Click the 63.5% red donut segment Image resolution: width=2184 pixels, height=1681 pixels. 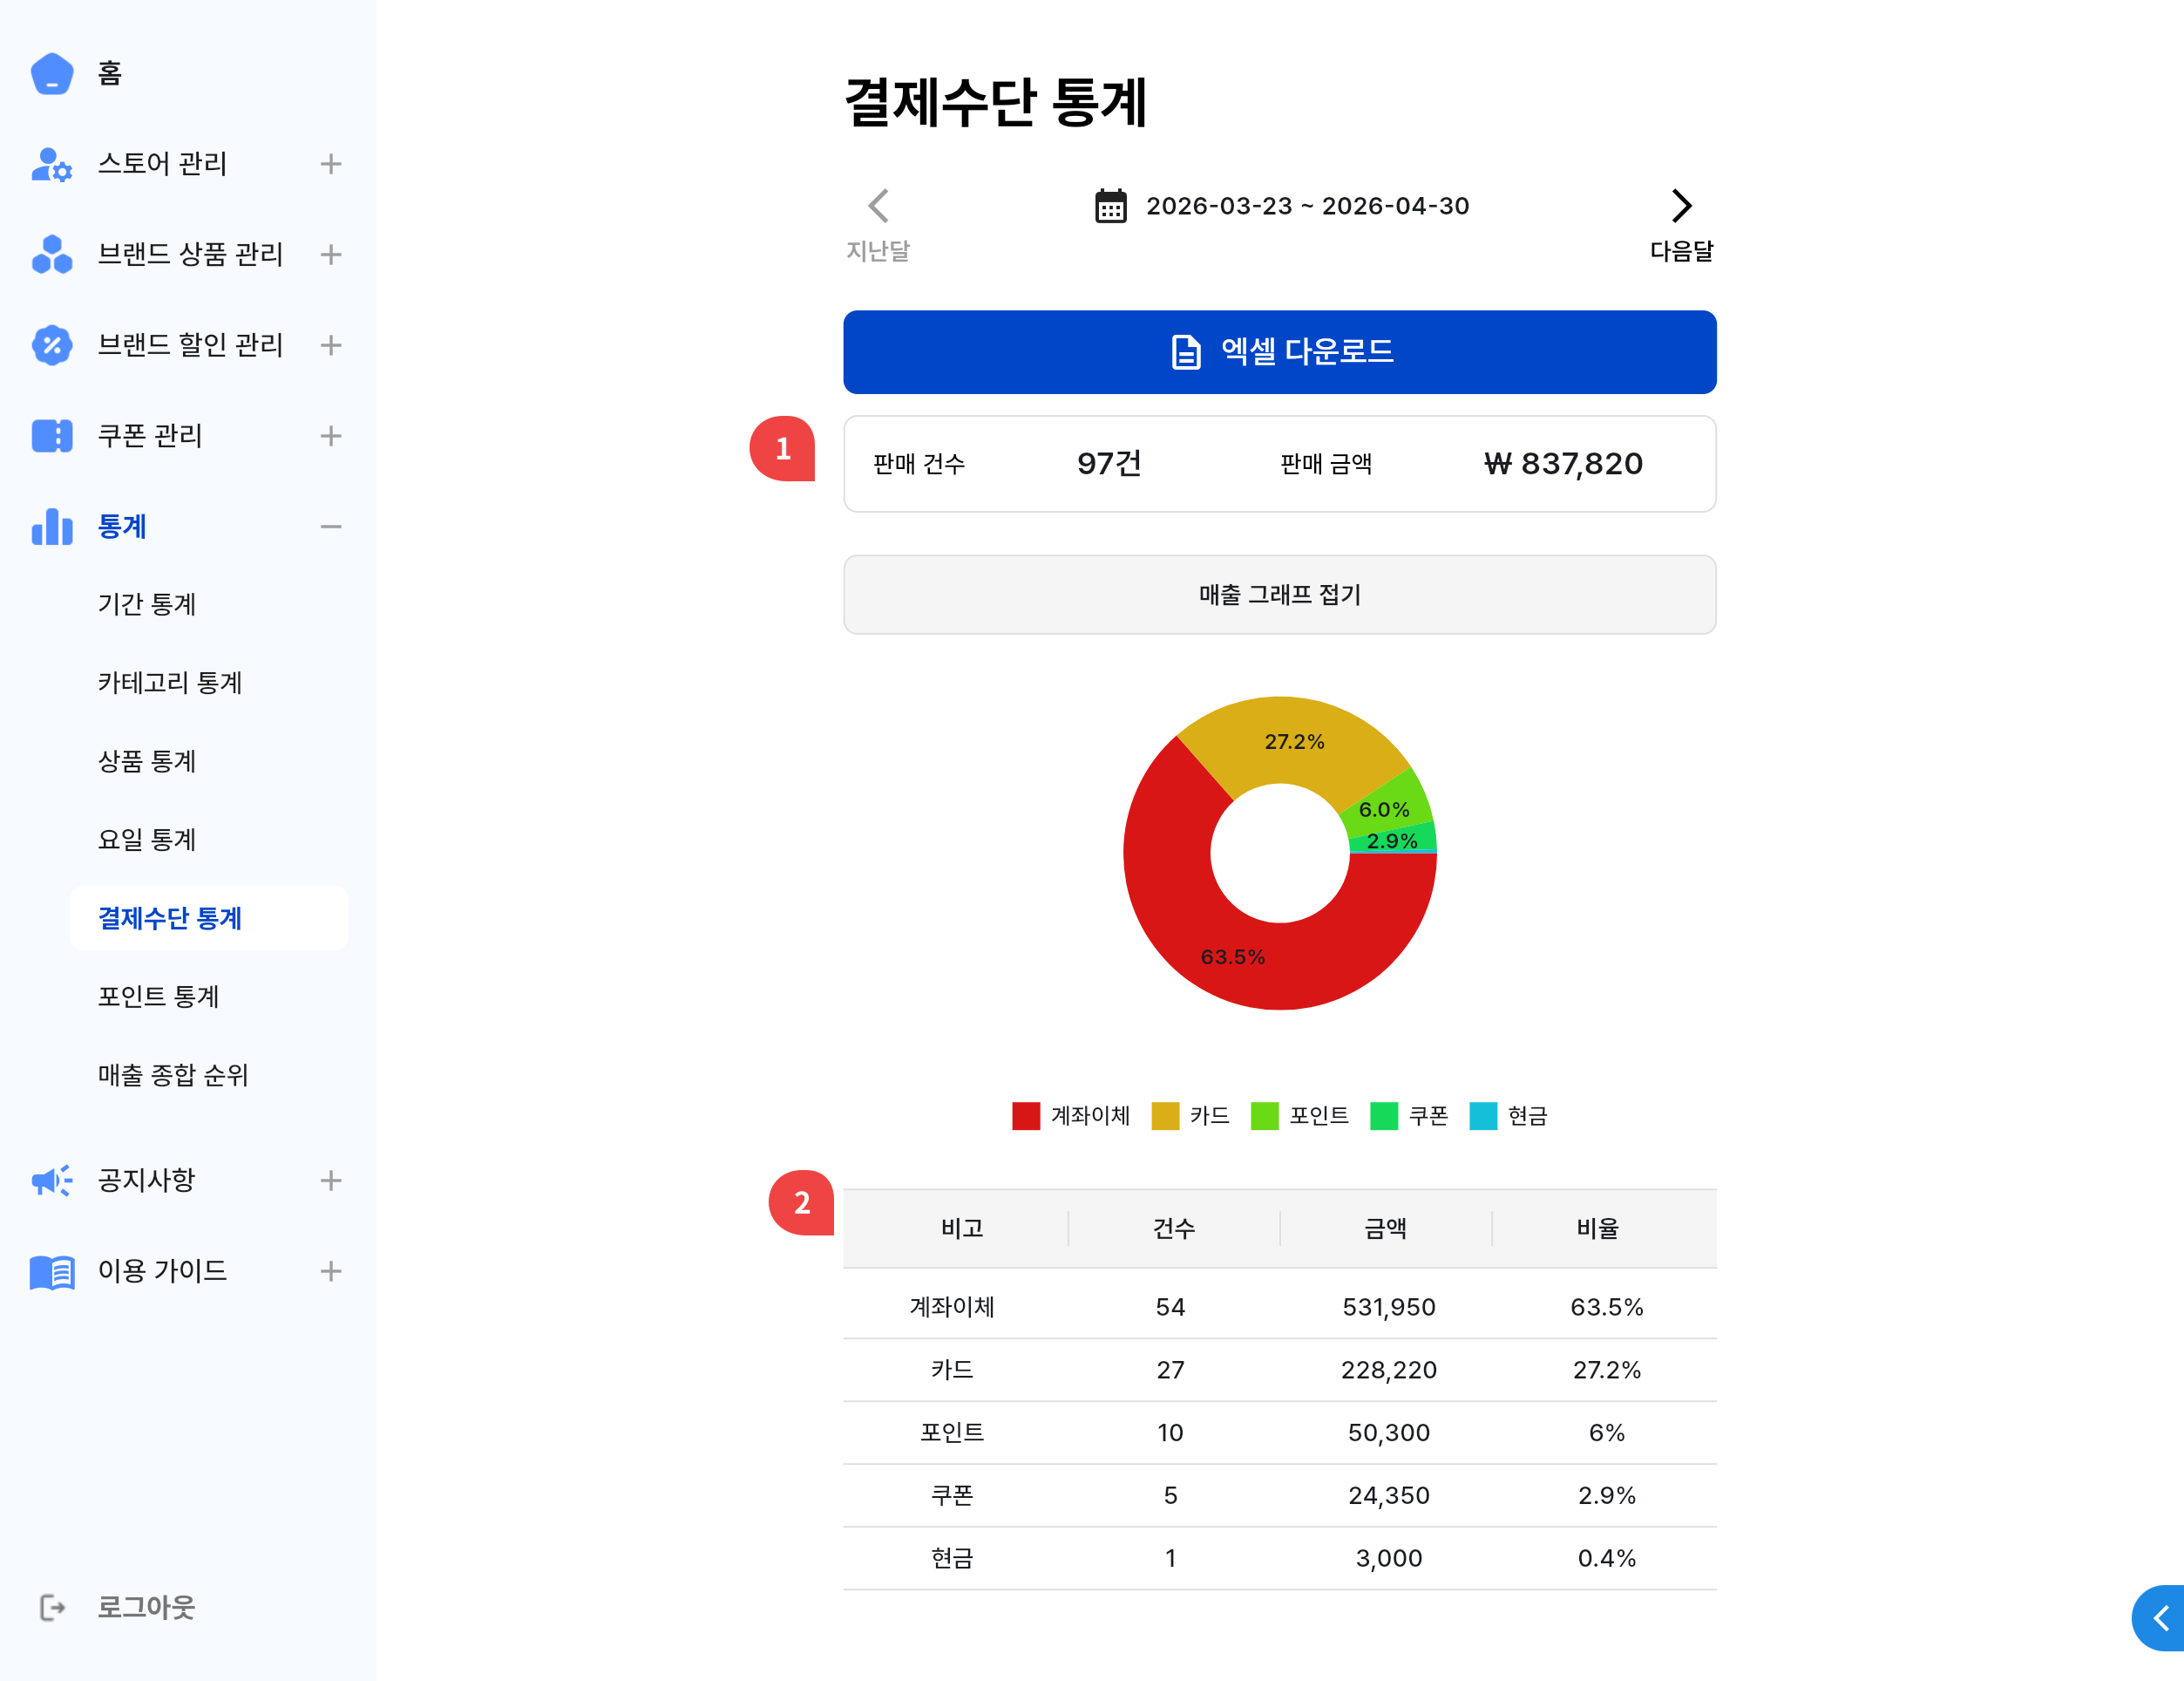pyautogui.click(x=1233, y=957)
